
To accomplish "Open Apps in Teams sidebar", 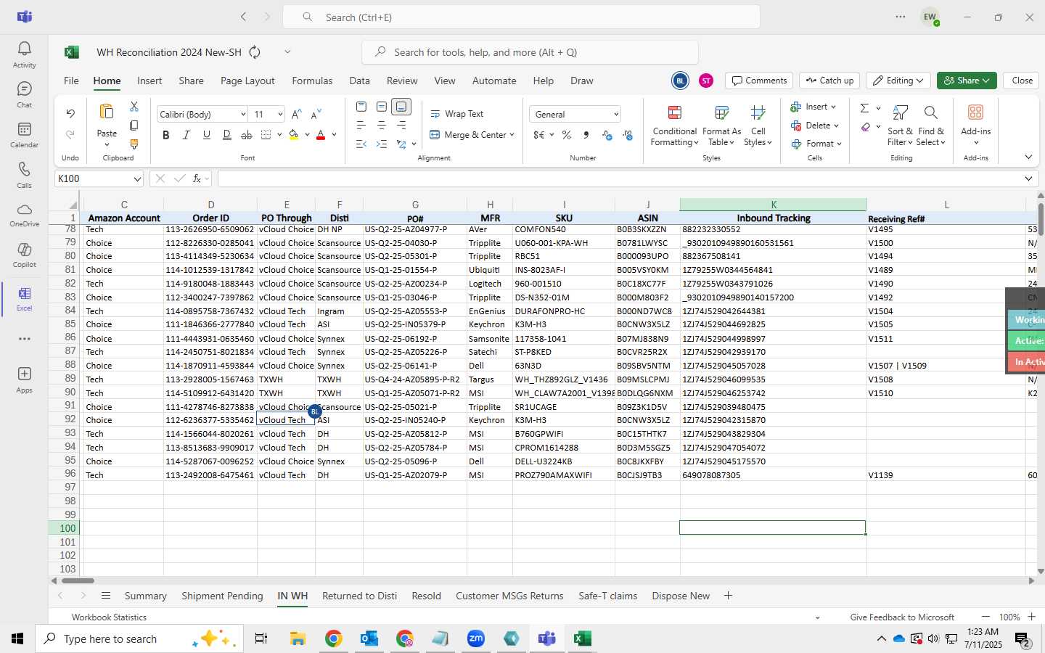I will (x=24, y=379).
